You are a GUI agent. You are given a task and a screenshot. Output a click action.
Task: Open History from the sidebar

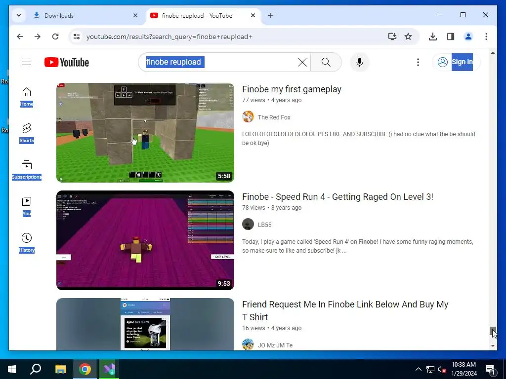pos(27,243)
